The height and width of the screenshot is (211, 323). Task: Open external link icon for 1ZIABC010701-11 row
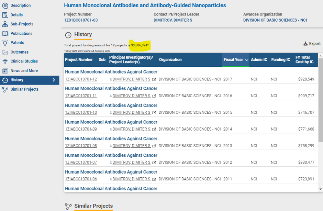pos(154,96)
